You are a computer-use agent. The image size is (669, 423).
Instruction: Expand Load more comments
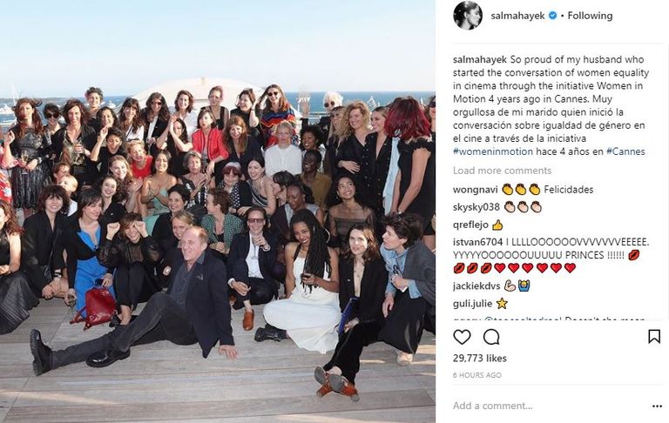pyautogui.click(x=502, y=171)
